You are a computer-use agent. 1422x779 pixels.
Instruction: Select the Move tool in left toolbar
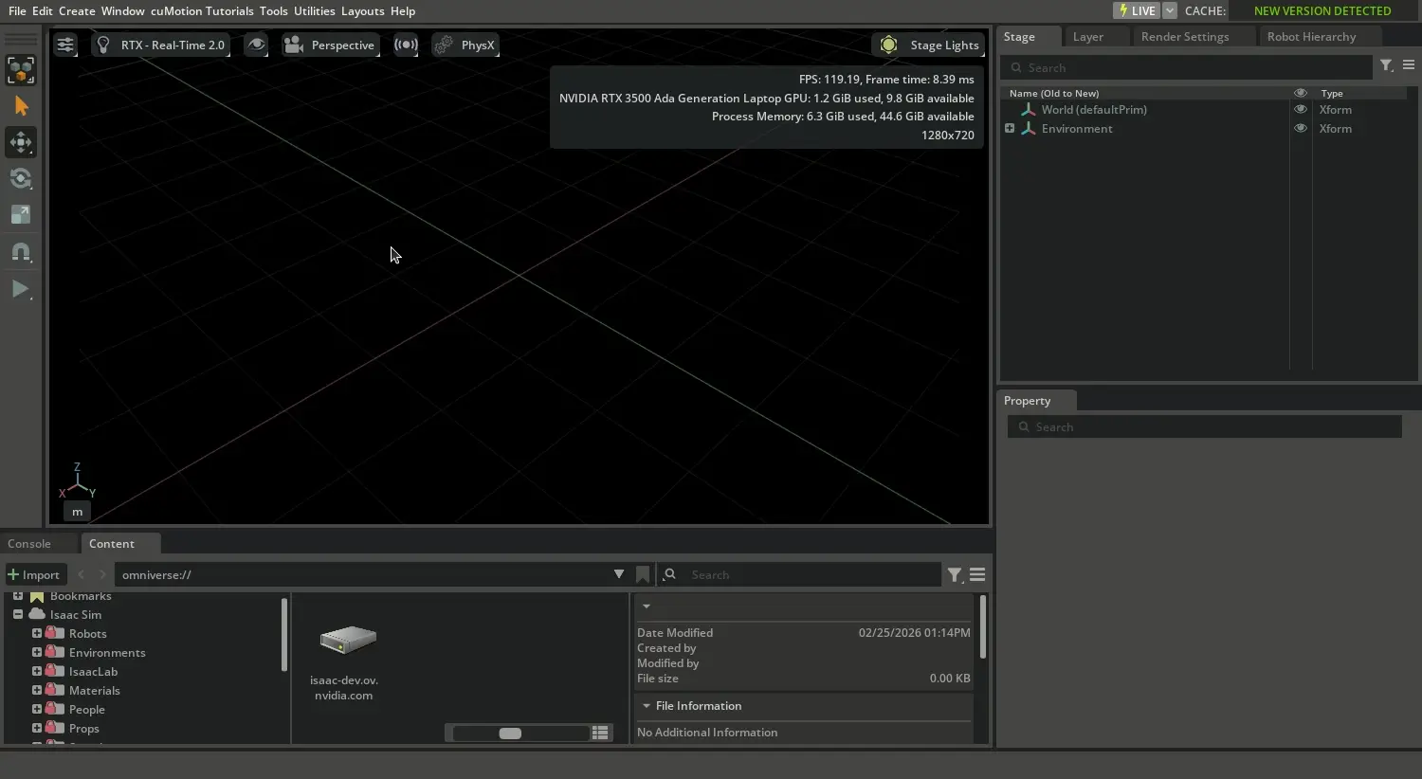[x=21, y=142]
